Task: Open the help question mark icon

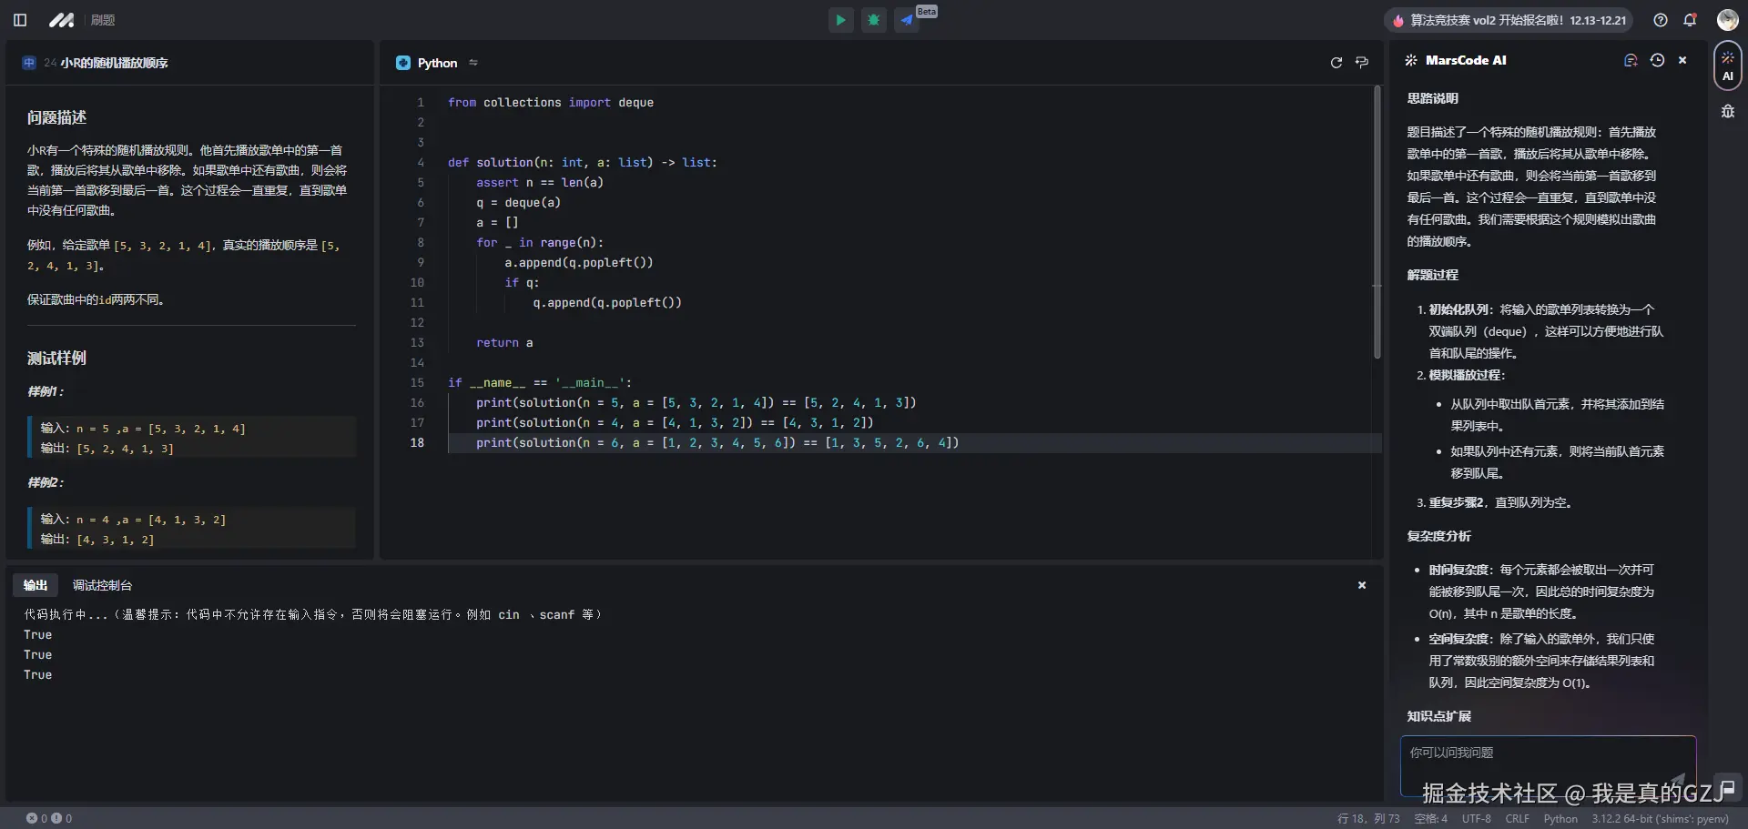Action: click(x=1661, y=20)
